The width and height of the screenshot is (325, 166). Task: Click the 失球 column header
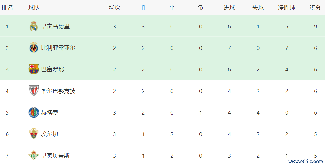(x=258, y=8)
